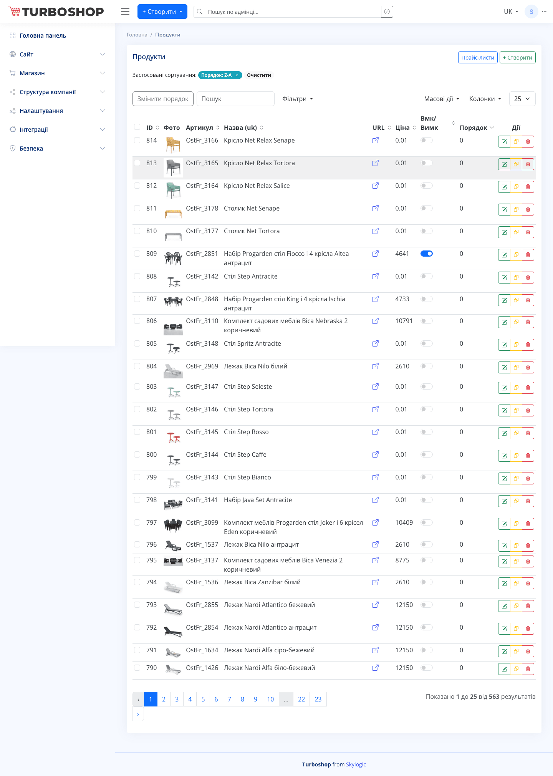
Task: Duplicate product 801 Стіл Step Rosso
Action: [516, 433]
